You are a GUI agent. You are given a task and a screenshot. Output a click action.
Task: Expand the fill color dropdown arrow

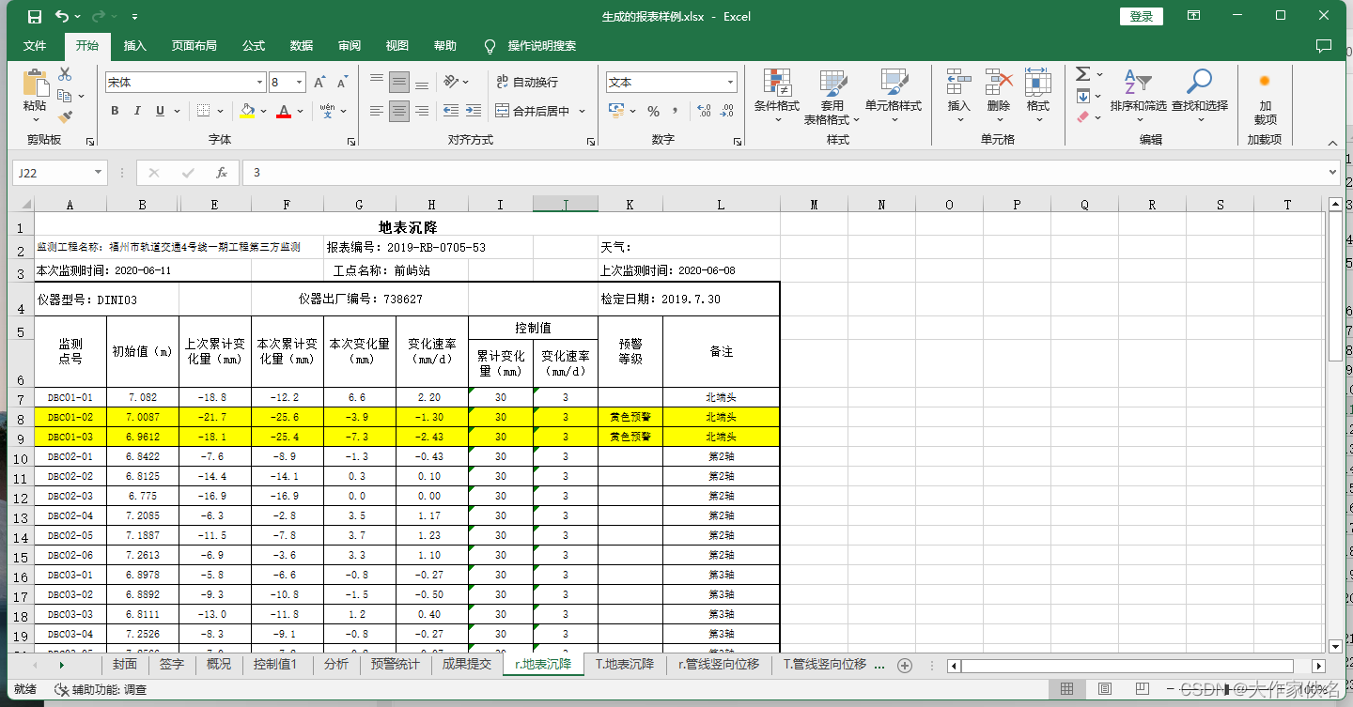click(264, 111)
